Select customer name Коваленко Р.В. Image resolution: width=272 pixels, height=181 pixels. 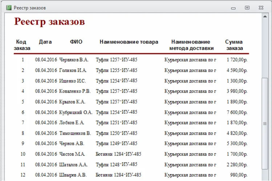[x=75, y=91]
